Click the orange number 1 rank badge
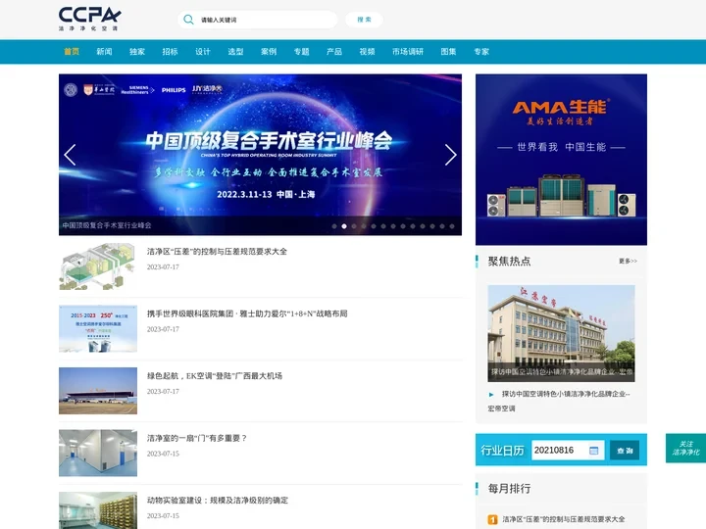This screenshot has width=706, height=529. click(492, 519)
